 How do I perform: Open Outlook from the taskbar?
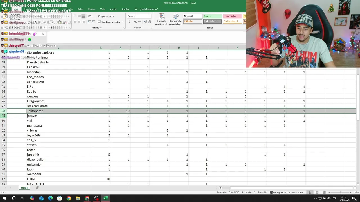(x=41, y=198)
